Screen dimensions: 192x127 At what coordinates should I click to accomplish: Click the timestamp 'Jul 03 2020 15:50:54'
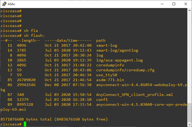pyautogui.click(x=68, y=95)
